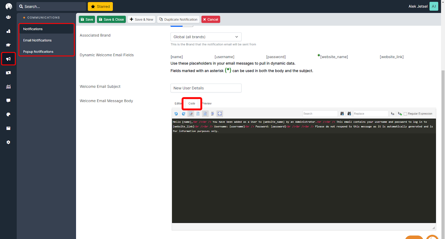Click the undo icon in the code toolbar

pos(176,114)
